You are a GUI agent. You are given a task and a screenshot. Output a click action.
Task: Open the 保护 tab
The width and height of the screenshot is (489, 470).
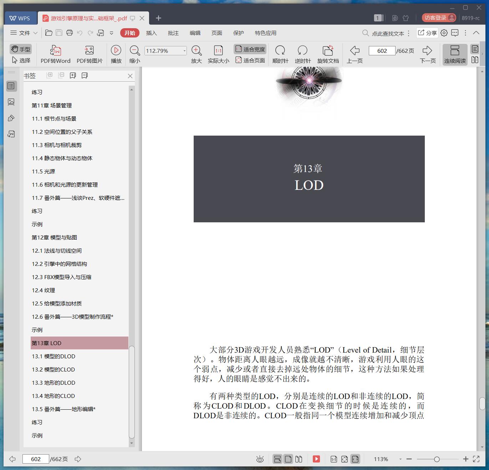tap(239, 33)
